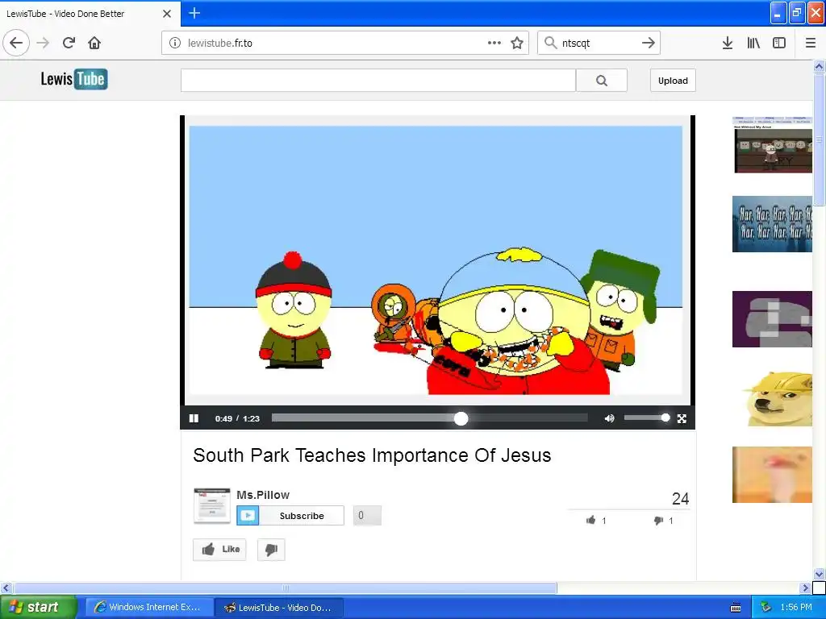This screenshot has width=826, height=619.
Task: Bookmark this page with the star icon
Action: tap(517, 43)
